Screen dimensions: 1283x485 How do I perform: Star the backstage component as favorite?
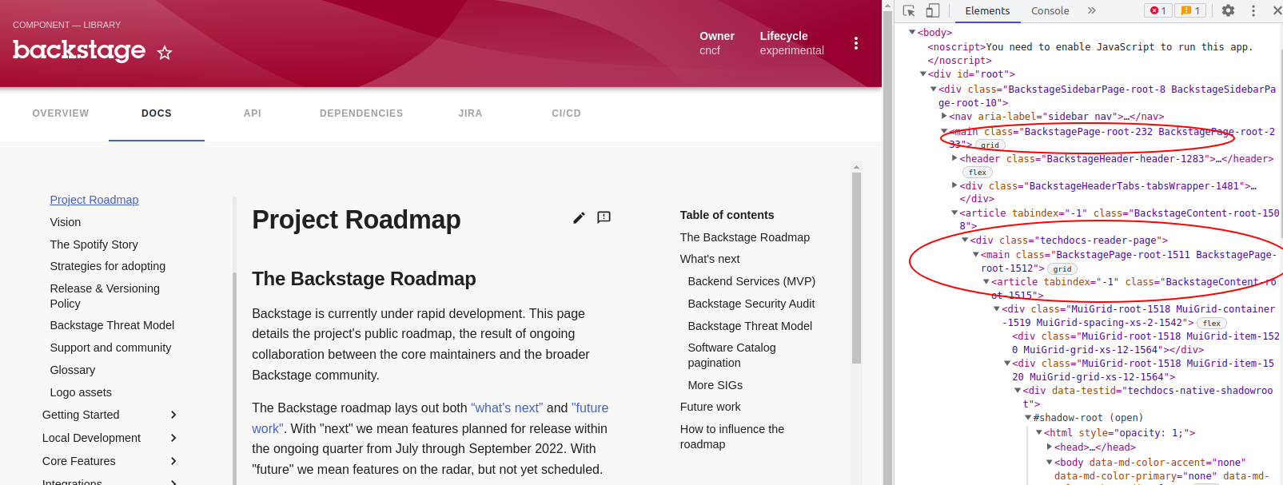[165, 53]
